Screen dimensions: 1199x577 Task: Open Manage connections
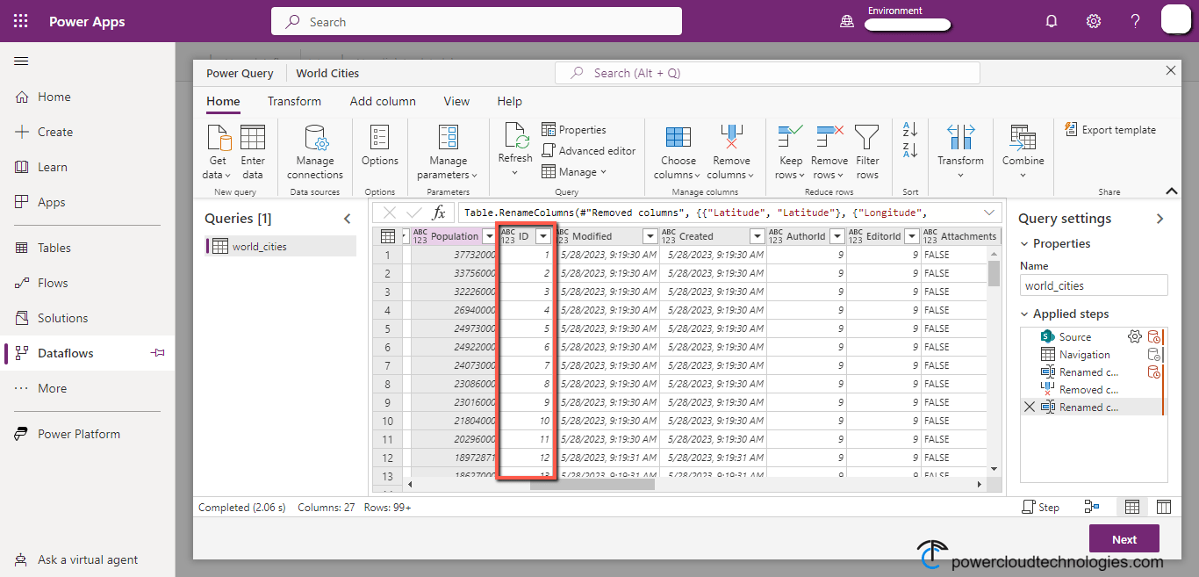315,152
